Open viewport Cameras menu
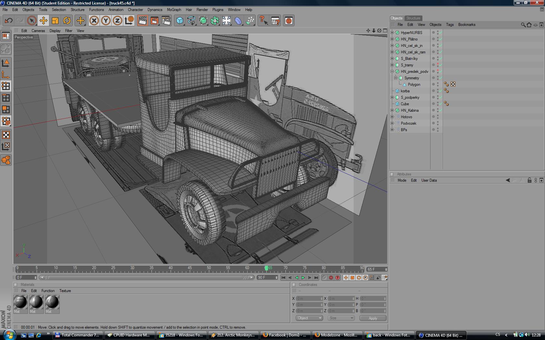545x340 pixels. click(x=38, y=31)
